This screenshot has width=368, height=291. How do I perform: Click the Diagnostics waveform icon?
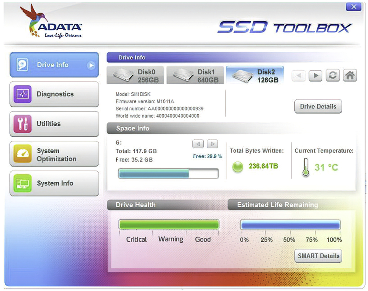(22, 94)
